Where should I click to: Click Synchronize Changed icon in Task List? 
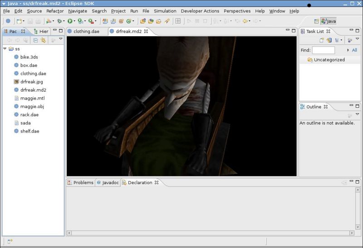pyautogui.click(x=329, y=40)
